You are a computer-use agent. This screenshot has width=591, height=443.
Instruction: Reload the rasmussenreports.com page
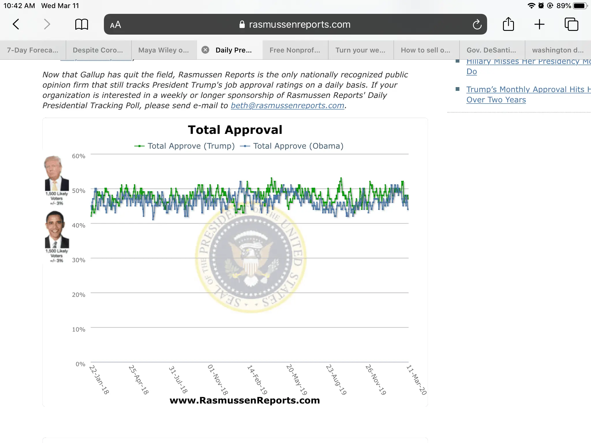pyautogui.click(x=477, y=25)
